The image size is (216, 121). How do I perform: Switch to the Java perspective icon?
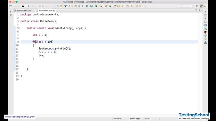201,6
